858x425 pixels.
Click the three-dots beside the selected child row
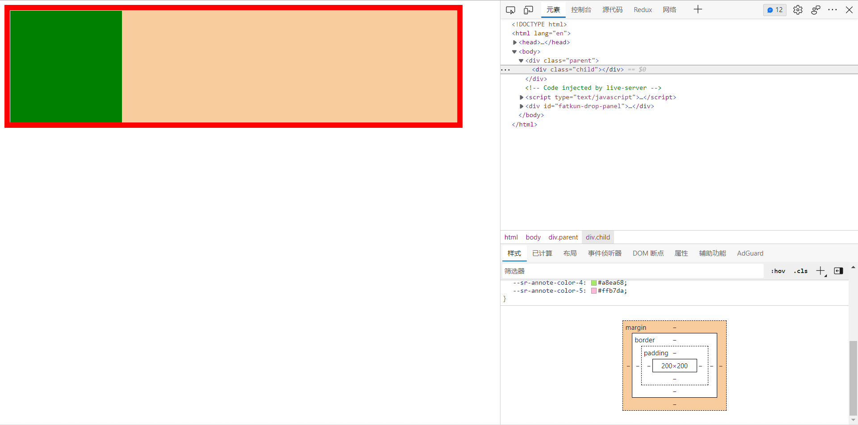[x=505, y=70]
